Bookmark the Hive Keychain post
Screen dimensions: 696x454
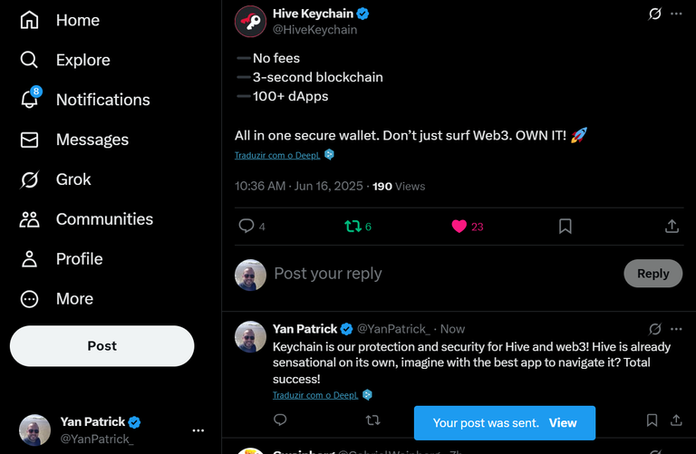click(x=565, y=227)
